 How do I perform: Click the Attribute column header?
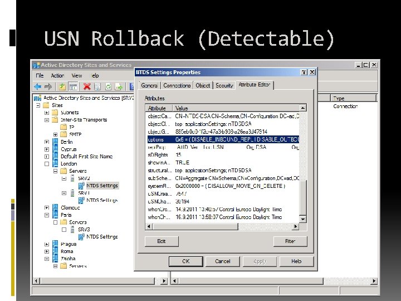[x=159, y=108]
